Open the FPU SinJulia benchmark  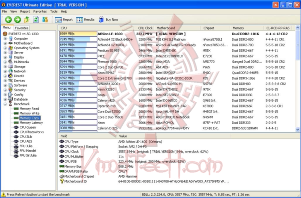tap(28, 155)
